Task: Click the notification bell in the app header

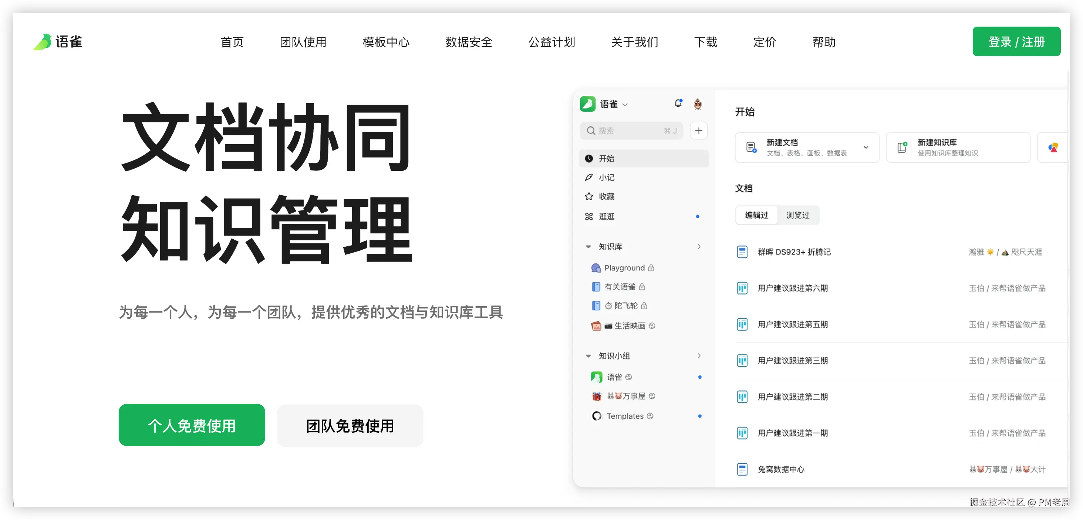Action: (678, 103)
